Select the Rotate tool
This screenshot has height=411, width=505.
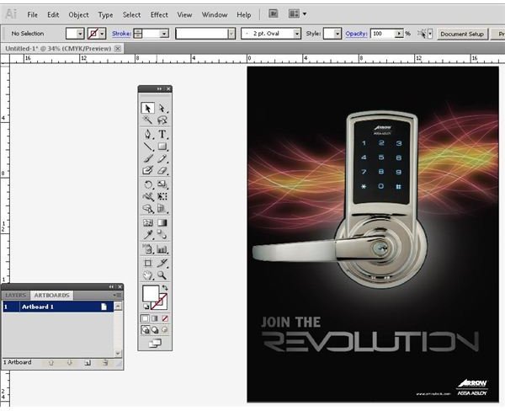click(x=148, y=184)
